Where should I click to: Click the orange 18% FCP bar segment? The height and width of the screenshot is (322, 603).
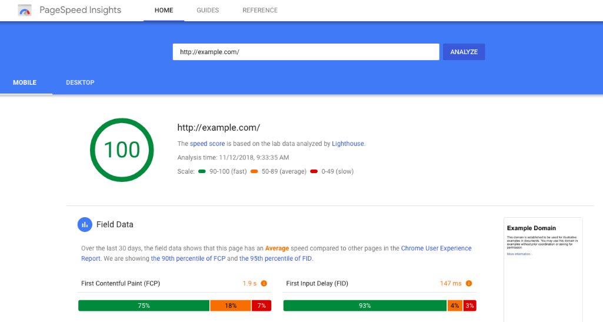pos(231,306)
